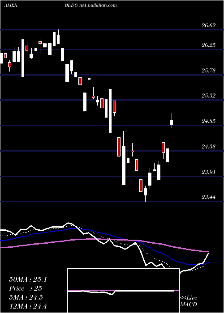The image size is (224, 313).
Task: Click the <<Live MACD label
Action: (189, 301)
